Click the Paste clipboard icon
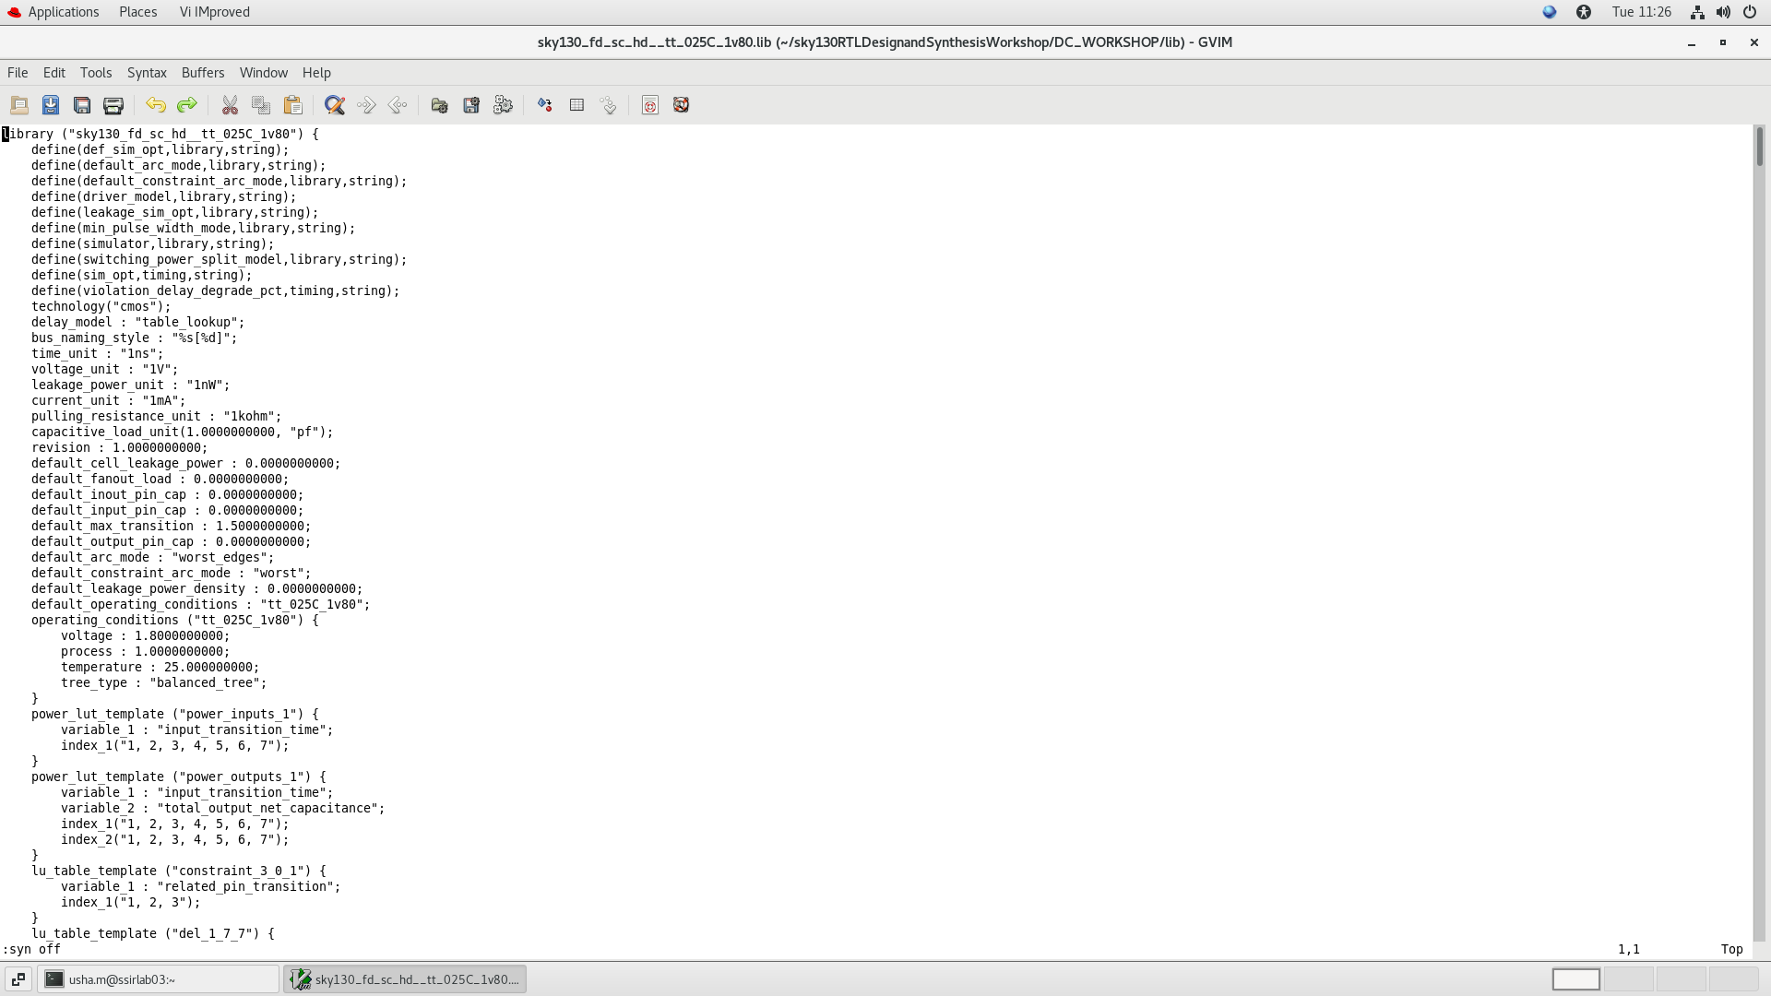Image resolution: width=1771 pixels, height=996 pixels. tap(292, 105)
